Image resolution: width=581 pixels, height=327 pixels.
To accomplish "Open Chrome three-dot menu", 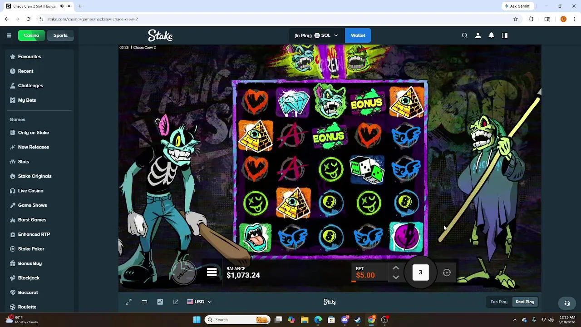I will (575, 19).
